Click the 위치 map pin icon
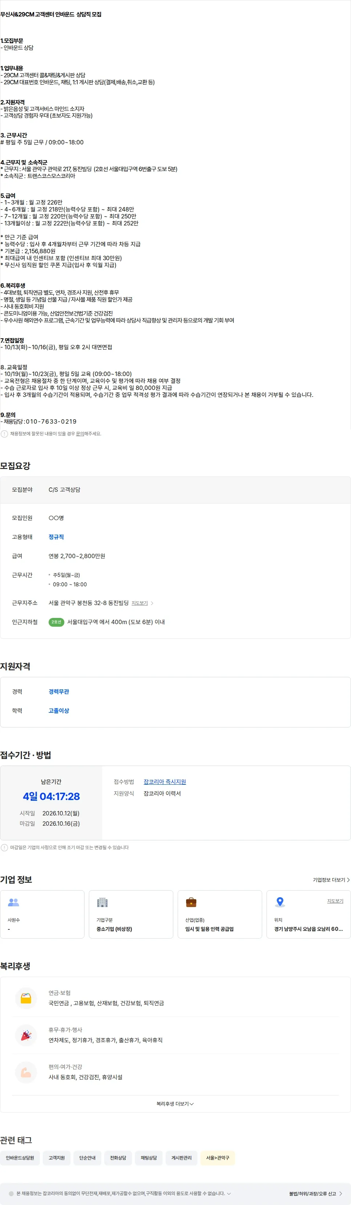This screenshot has height=1205, width=351. coord(280,902)
